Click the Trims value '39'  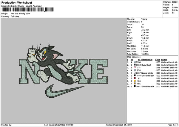pyautogui.click(x=142, y=27)
